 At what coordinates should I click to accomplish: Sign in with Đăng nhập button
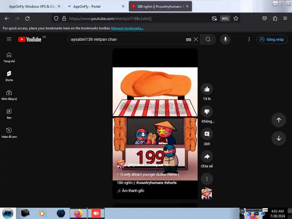272,39
